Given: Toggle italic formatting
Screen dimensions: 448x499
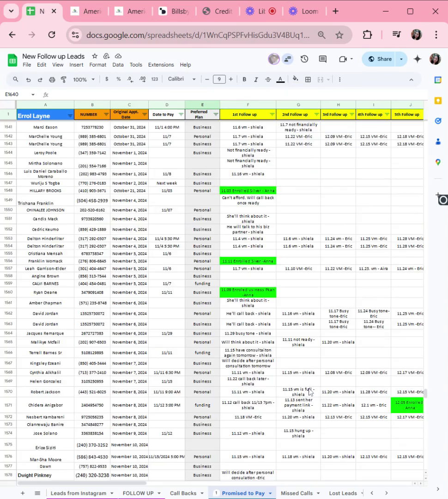Looking at the screenshot, I should point(256,79).
